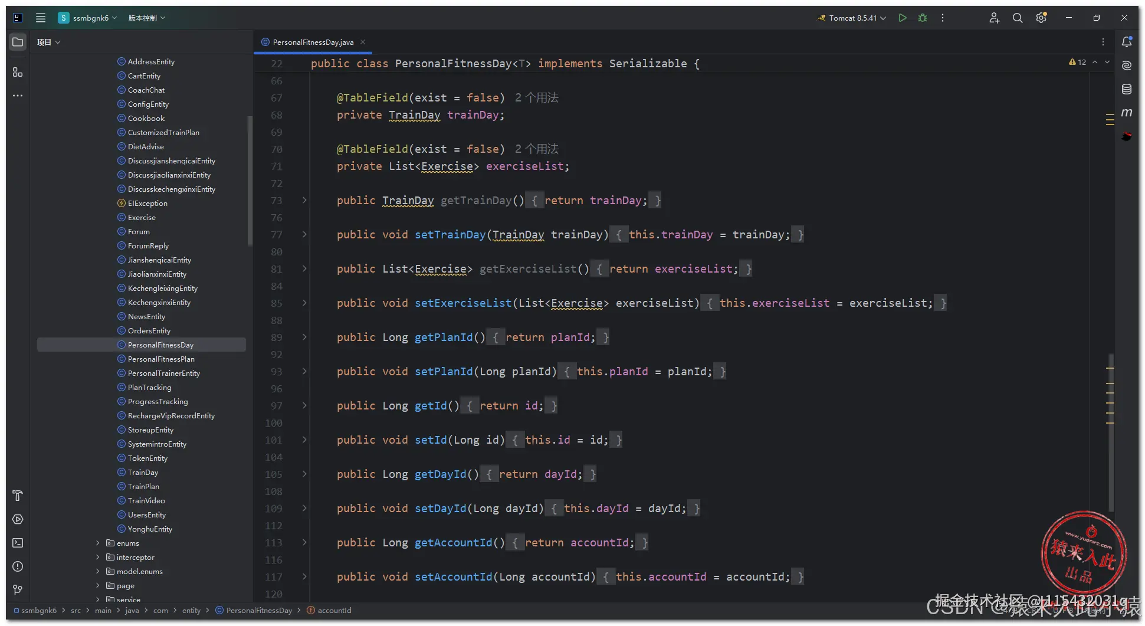The image size is (1145, 626).
Task: Unfold getId method at line 97
Action: click(x=304, y=405)
